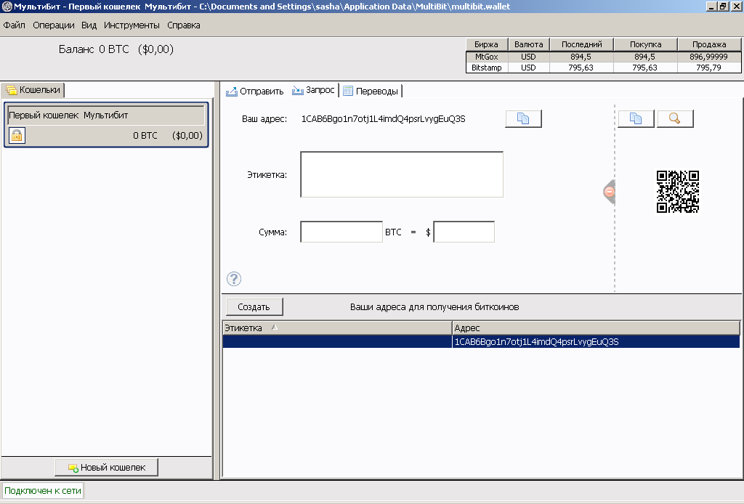The height and width of the screenshot is (504, 744).
Task: Click the Адрес column header
Action: point(596,328)
